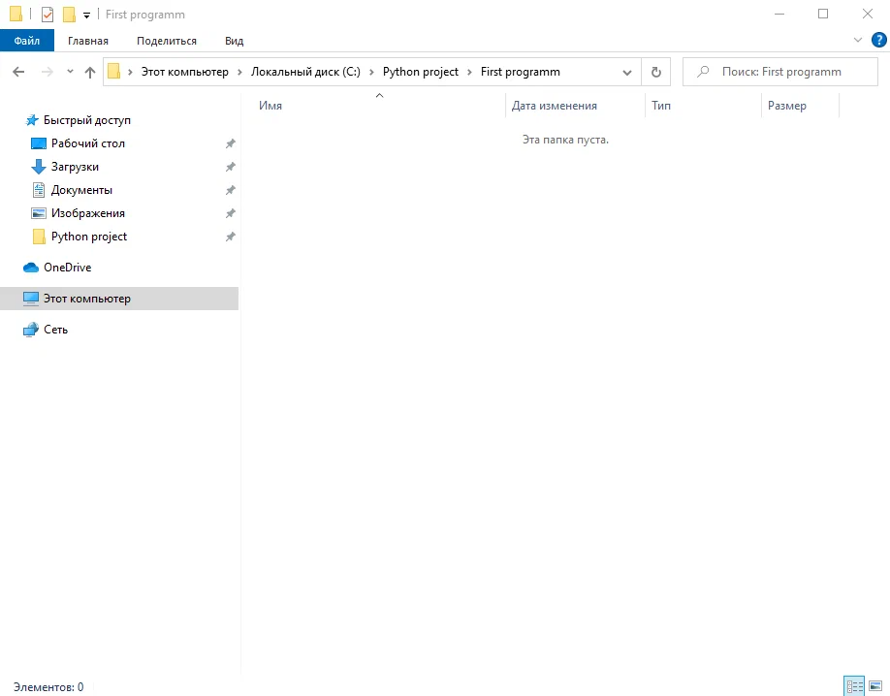Screen dimensions: 890x696
Task: Navigate to Python project in address bar
Action: pos(420,72)
